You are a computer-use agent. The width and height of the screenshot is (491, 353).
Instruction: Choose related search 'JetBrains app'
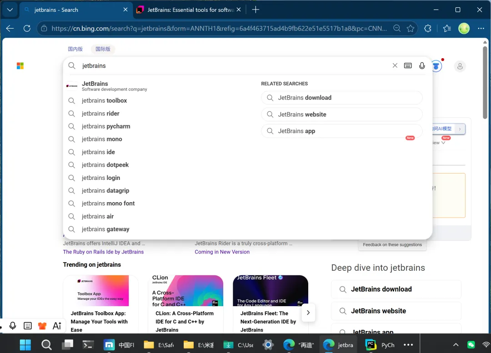pos(341,131)
